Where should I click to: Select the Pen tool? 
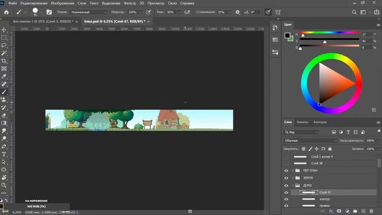coord(4,146)
